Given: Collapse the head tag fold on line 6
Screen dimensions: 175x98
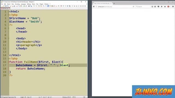Looking at the screenshot, I should tap(8, 28).
